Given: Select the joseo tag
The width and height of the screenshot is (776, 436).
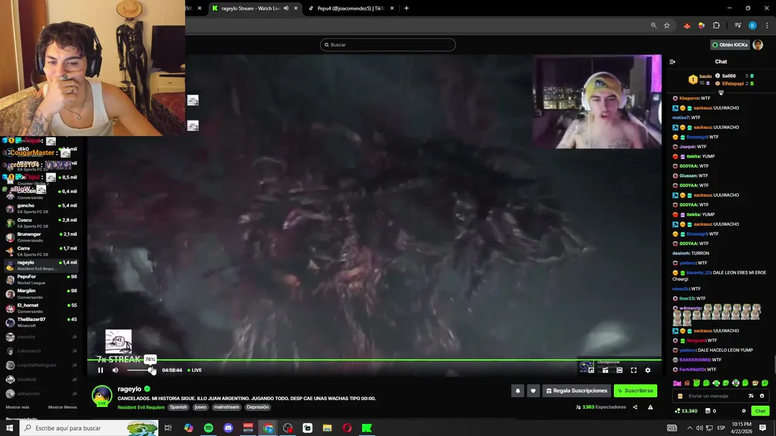Looking at the screenshot, I should pos(201,407).
